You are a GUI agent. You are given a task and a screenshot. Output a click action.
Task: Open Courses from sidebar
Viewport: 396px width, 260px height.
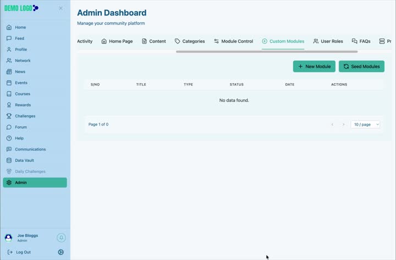tap(35, 94)
